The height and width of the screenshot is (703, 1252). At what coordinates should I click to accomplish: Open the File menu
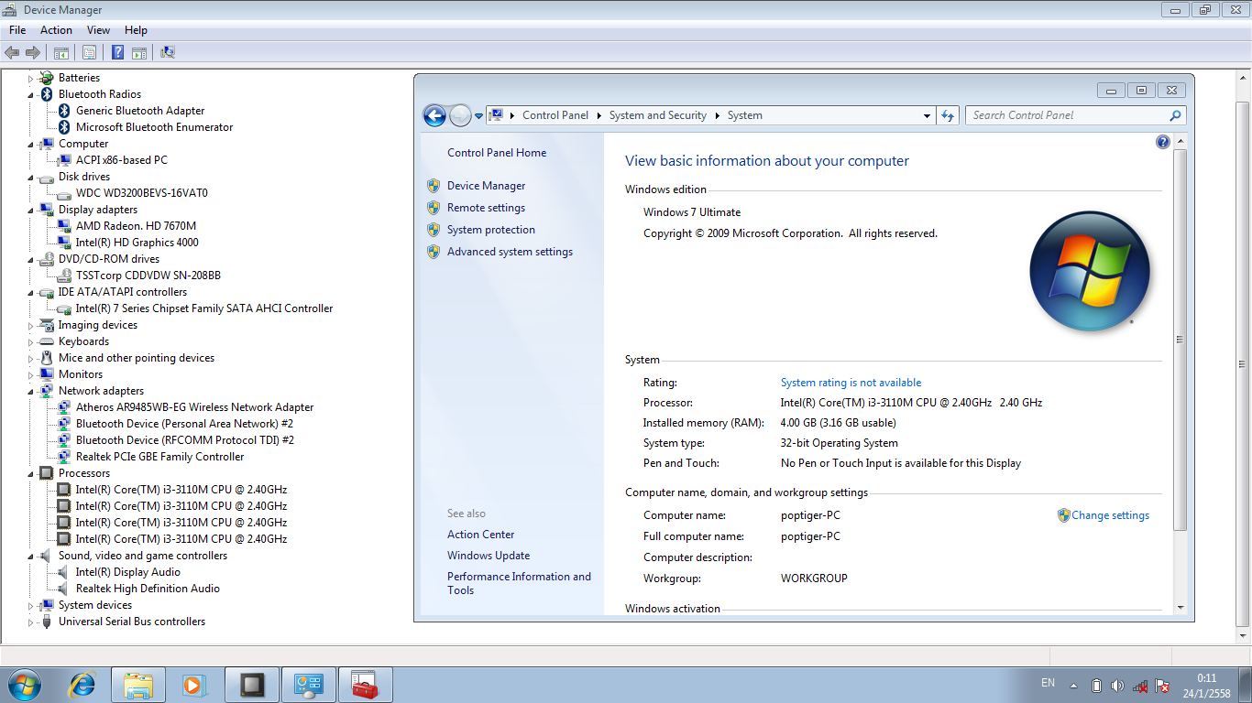[17, 30]
